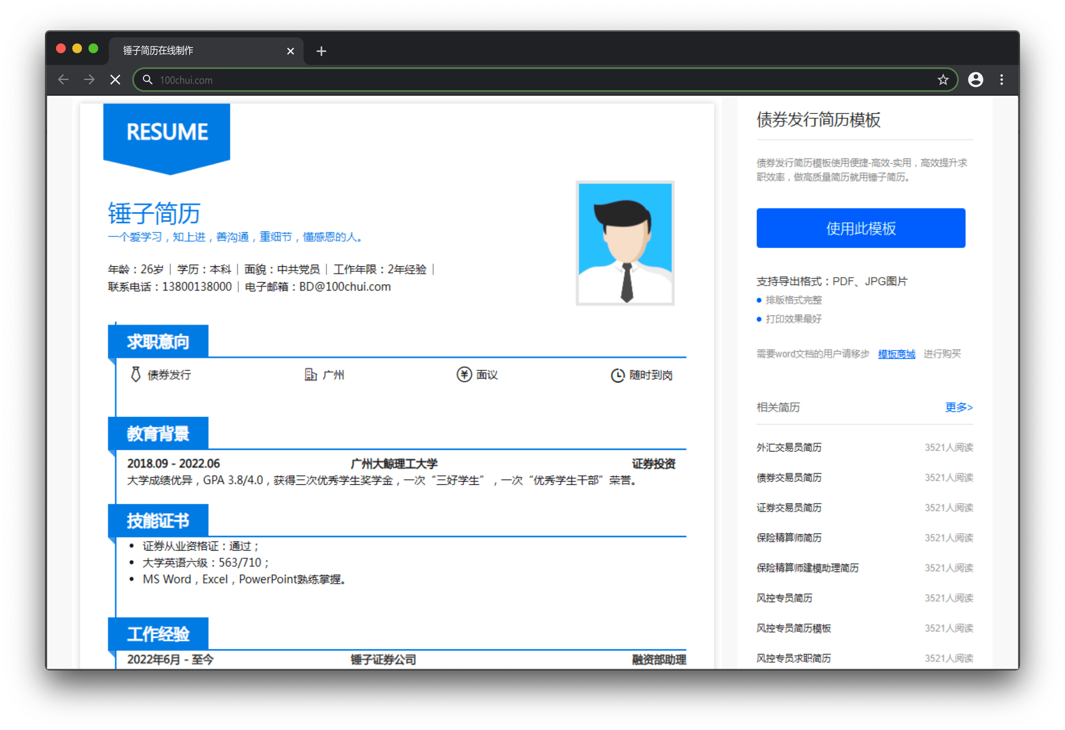The width and height of the screenshot is (1065, 730).
Task: Open 外汇交易员简历 related resume
Action: pyautogui.click(x=789, y=447)
